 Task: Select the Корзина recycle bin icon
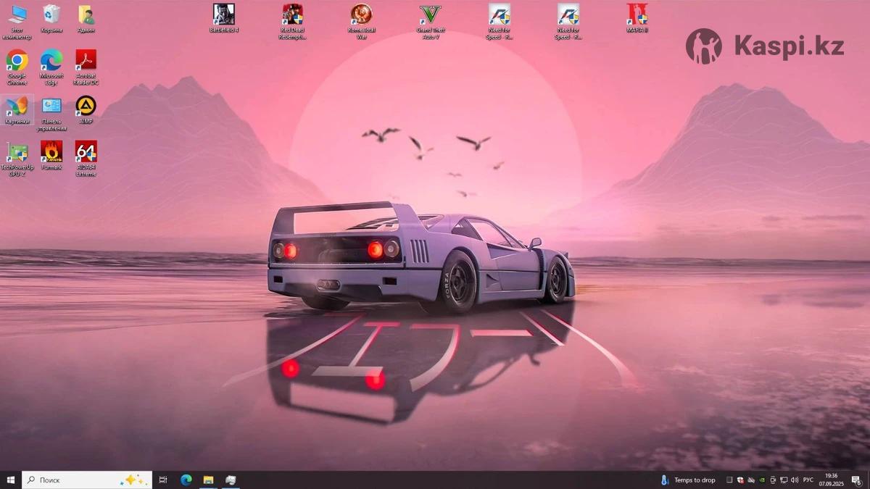click(51, 14)
